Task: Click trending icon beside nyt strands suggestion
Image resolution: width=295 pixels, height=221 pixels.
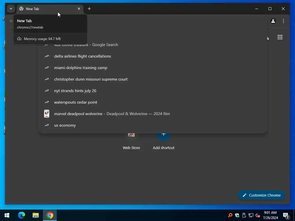Action: [x=46, y=91]
